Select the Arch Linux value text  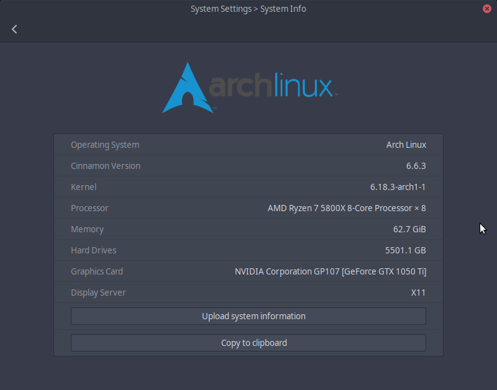point(406,145)
